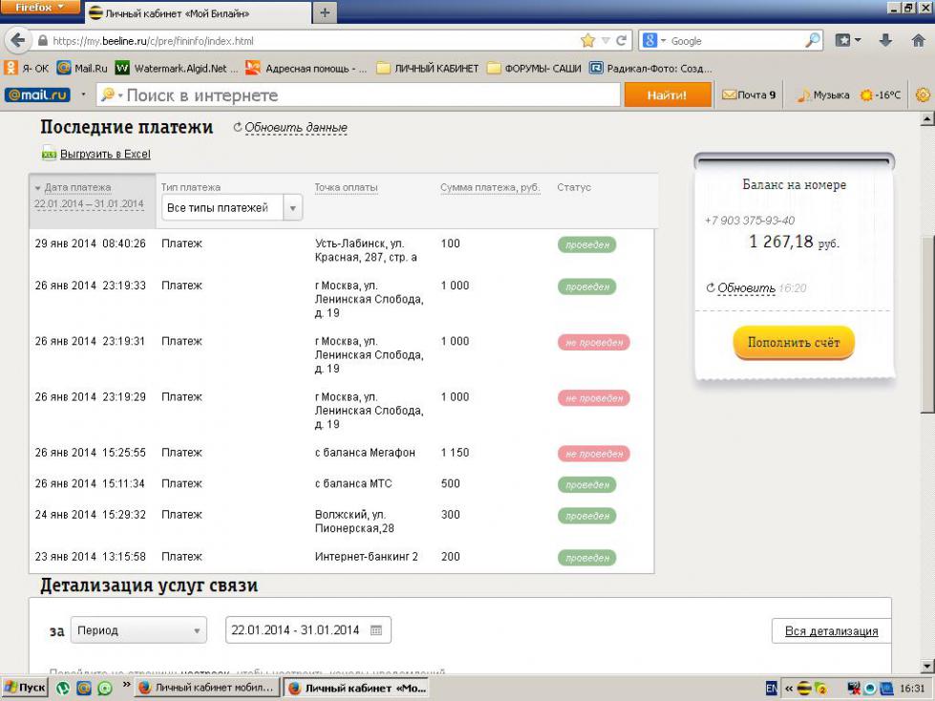
Task: Open a new tab with plus button
Action: (325, 12)
